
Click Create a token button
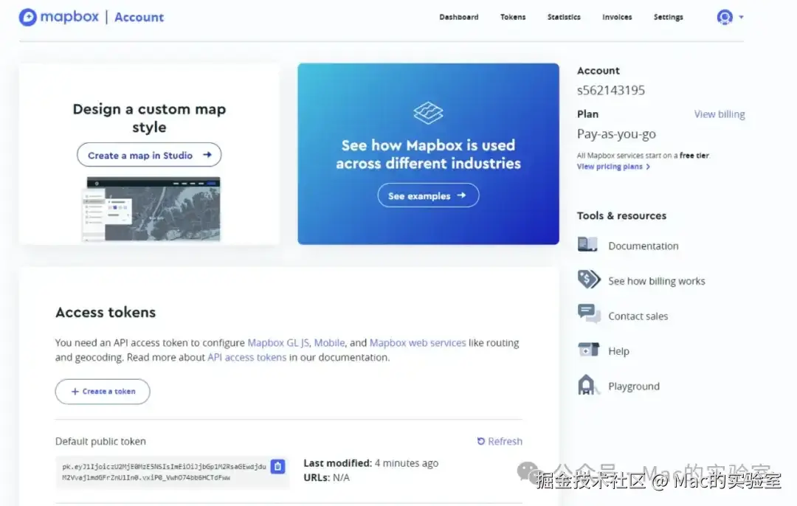click(x=102, y=391)
